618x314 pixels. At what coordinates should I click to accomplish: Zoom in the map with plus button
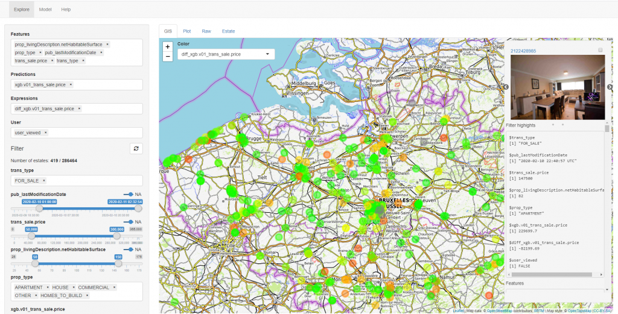[x=168, y=47]
